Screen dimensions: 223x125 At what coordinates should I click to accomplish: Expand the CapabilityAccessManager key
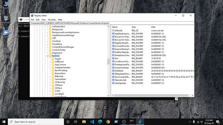[47, 35]
